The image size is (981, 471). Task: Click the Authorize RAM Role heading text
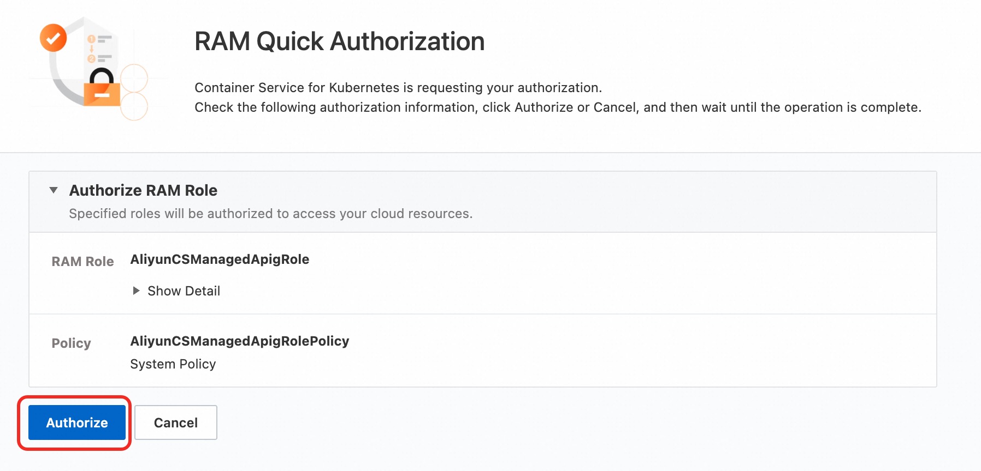click(143, 190)
